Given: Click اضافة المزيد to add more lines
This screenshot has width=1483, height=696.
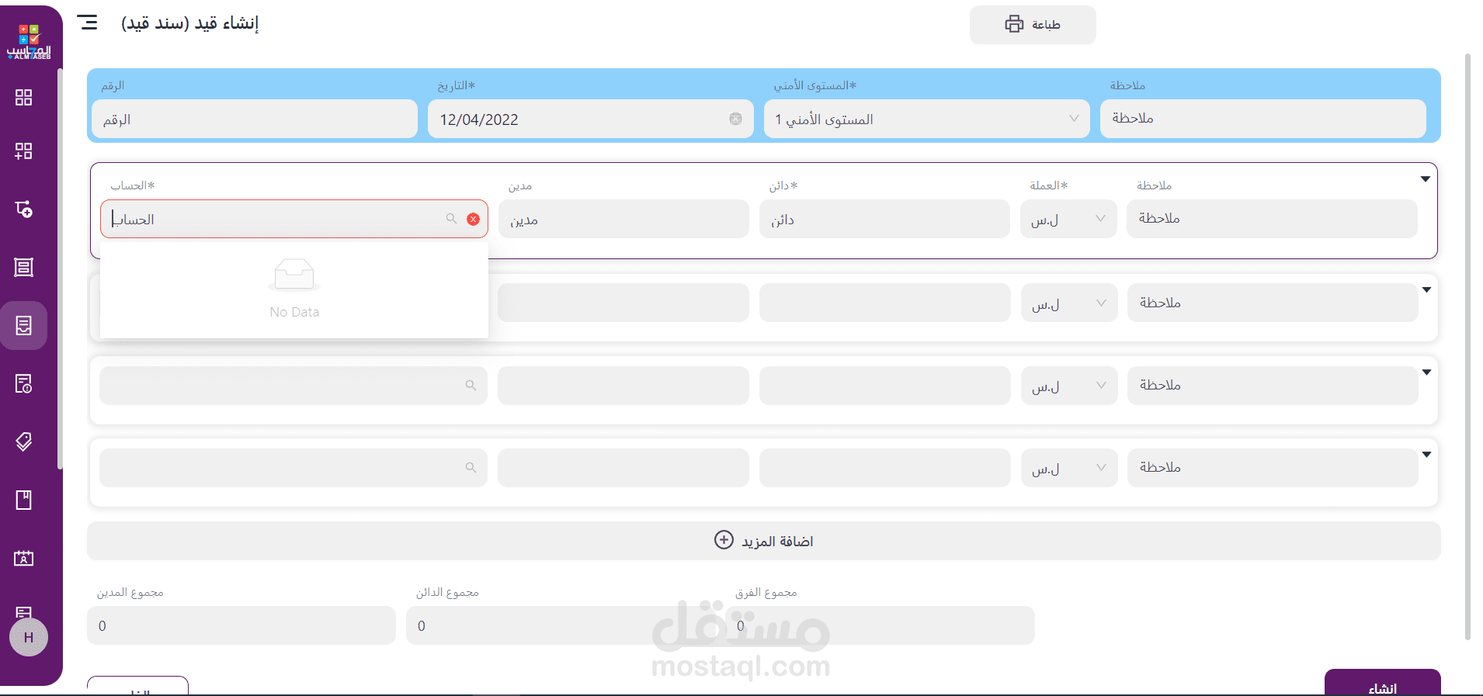Looking at the screenshot, I should (764, 541).
